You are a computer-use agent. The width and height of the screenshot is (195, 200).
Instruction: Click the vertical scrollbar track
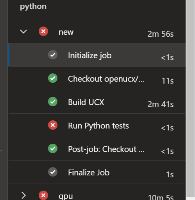190,99
